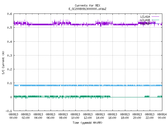Click the y-axis label 'S/C Current (A)'
The height and width of the screenshot is (125, 167).
[x=3, y=63]
